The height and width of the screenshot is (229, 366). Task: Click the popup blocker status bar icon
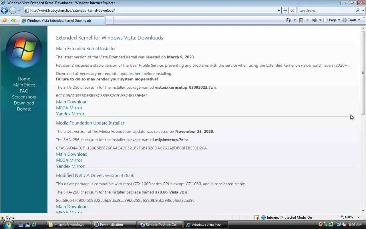(x=257, y=218)
